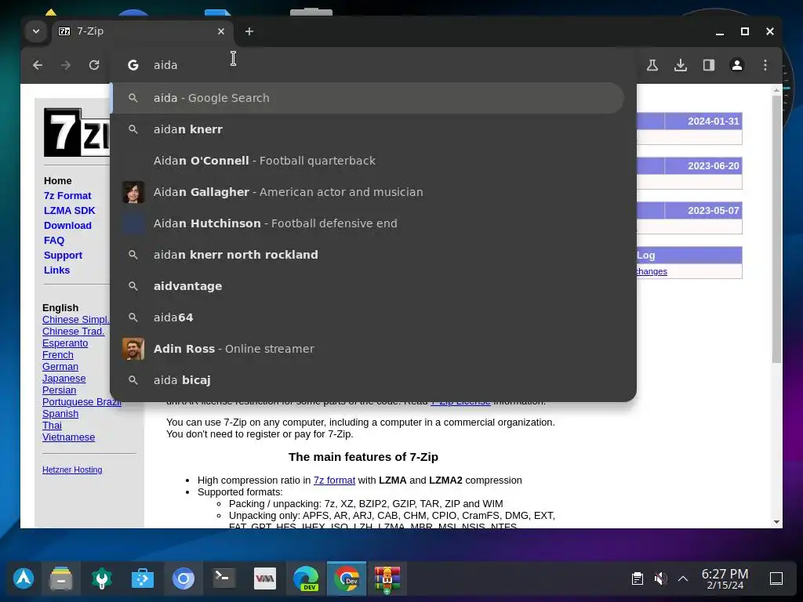The width and height of the screenshot is (803, 602).
Task: Click the 2023-05-07 date cell
Action: pos(703,210)
